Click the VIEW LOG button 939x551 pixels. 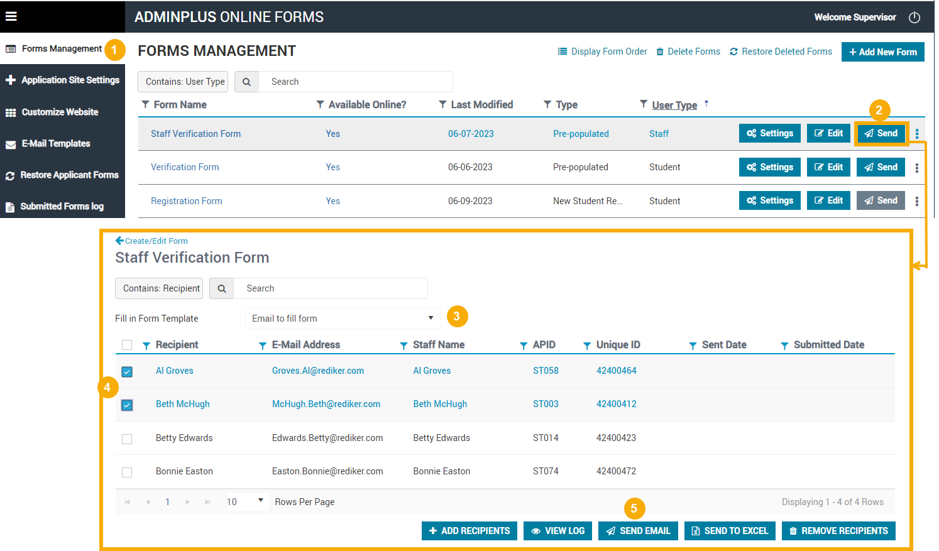coord(557,531)
